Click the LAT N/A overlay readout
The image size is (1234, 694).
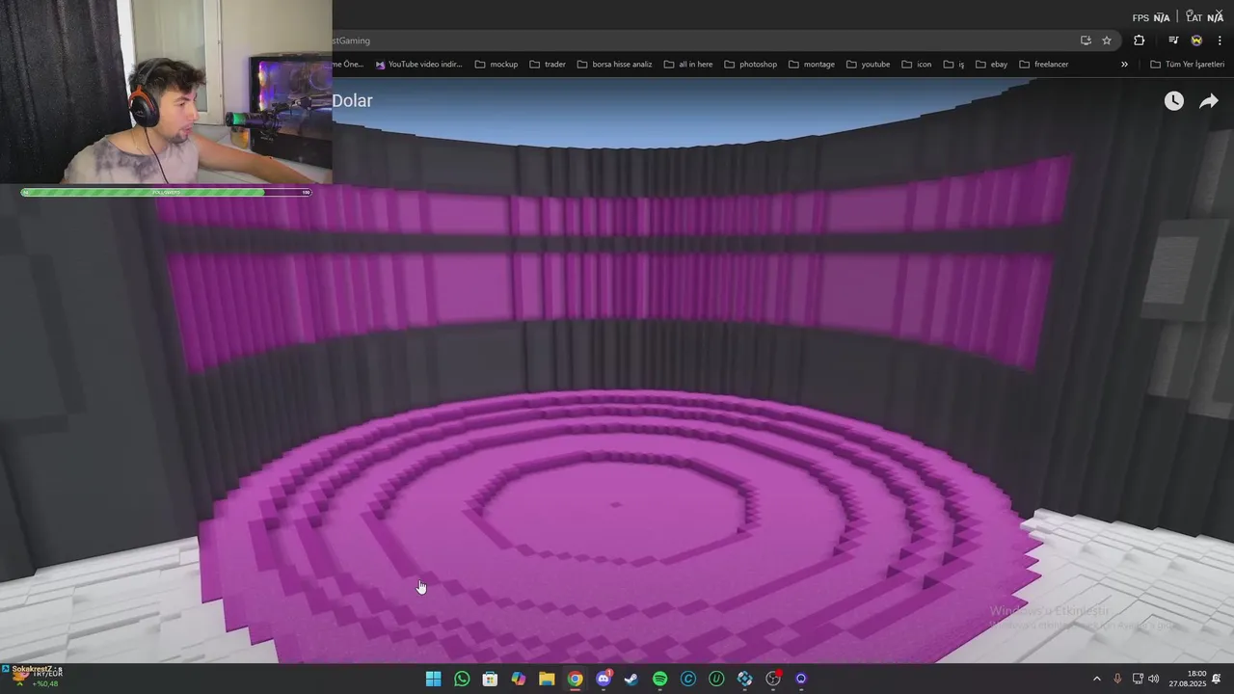point(1205,17)
